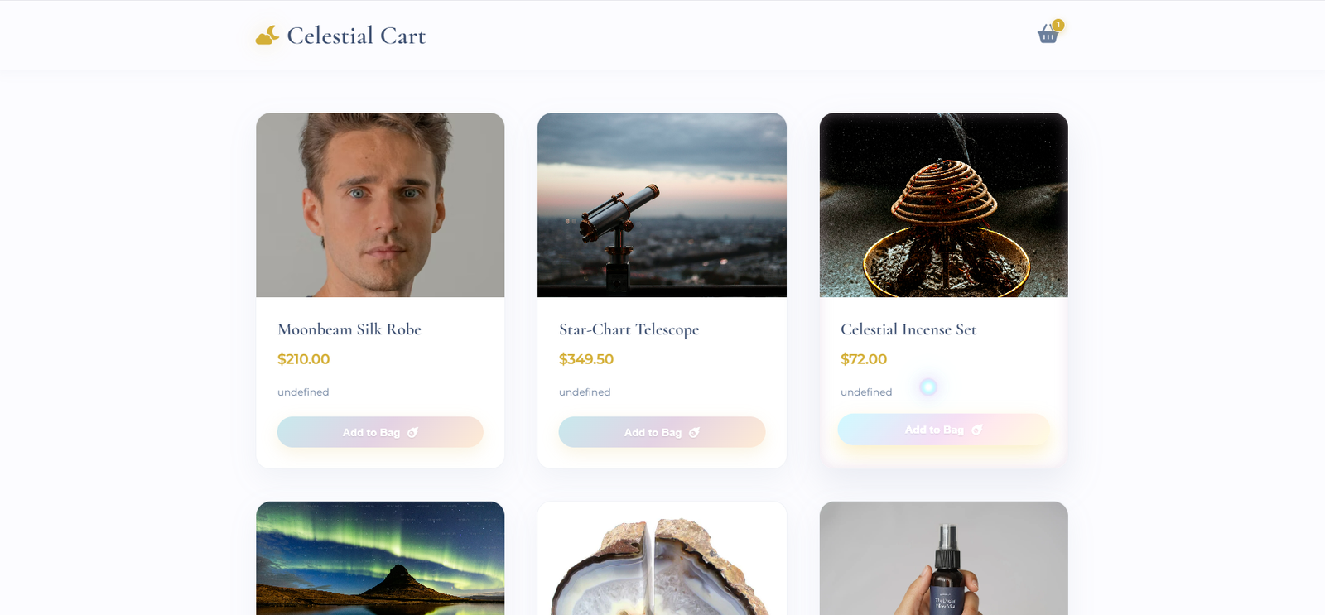Click the loading spinner on Celestial Incense Set
The image size is (1325, 615).
tap(928, 386)
